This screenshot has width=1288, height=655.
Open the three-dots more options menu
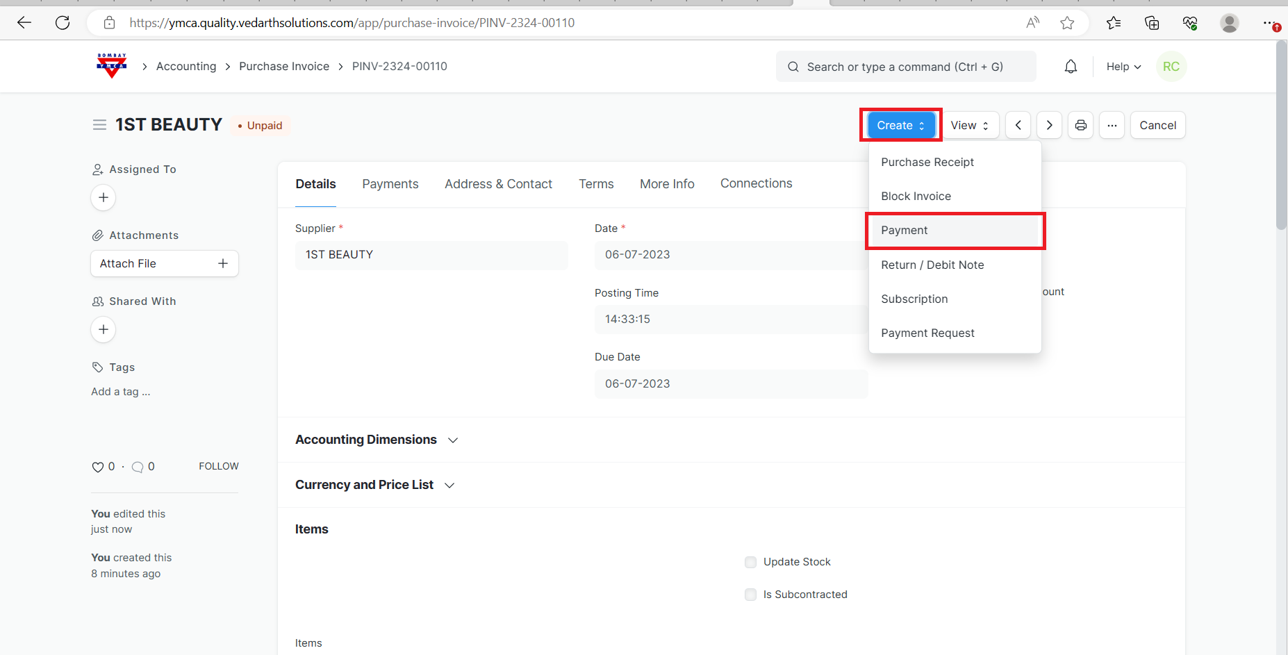tap(1112, 125)
